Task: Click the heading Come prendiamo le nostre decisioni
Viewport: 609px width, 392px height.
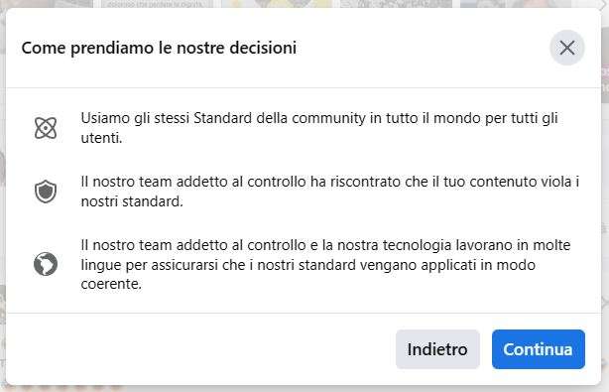Action: pyautogui.click(x=159, y=48)
